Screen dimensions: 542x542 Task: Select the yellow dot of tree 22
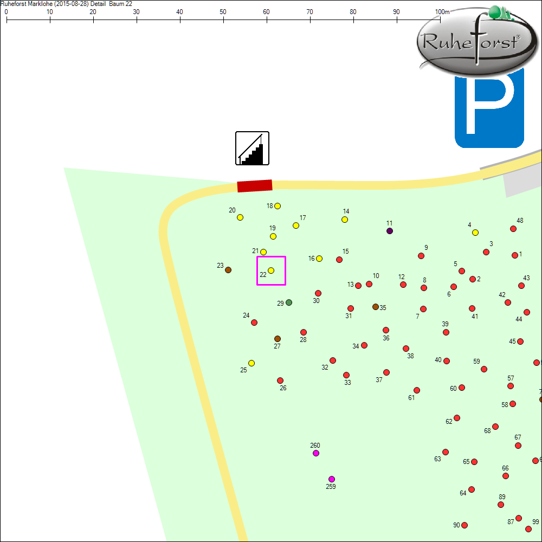click(x=271, y=270)
